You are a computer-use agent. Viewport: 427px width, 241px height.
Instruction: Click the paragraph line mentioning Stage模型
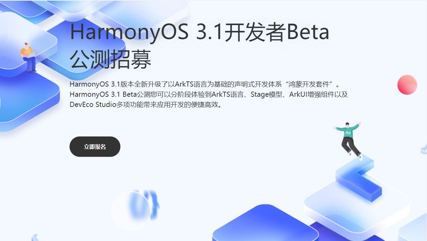pyautogui.click(x=209, y=94)
